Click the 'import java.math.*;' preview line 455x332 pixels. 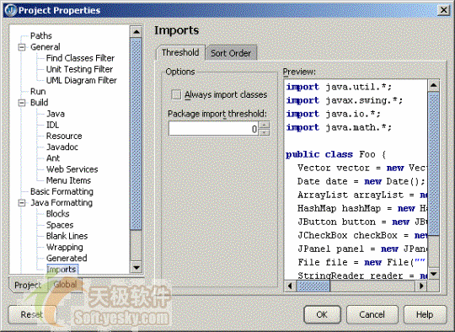pyautogui.click(x=339, y=128)
